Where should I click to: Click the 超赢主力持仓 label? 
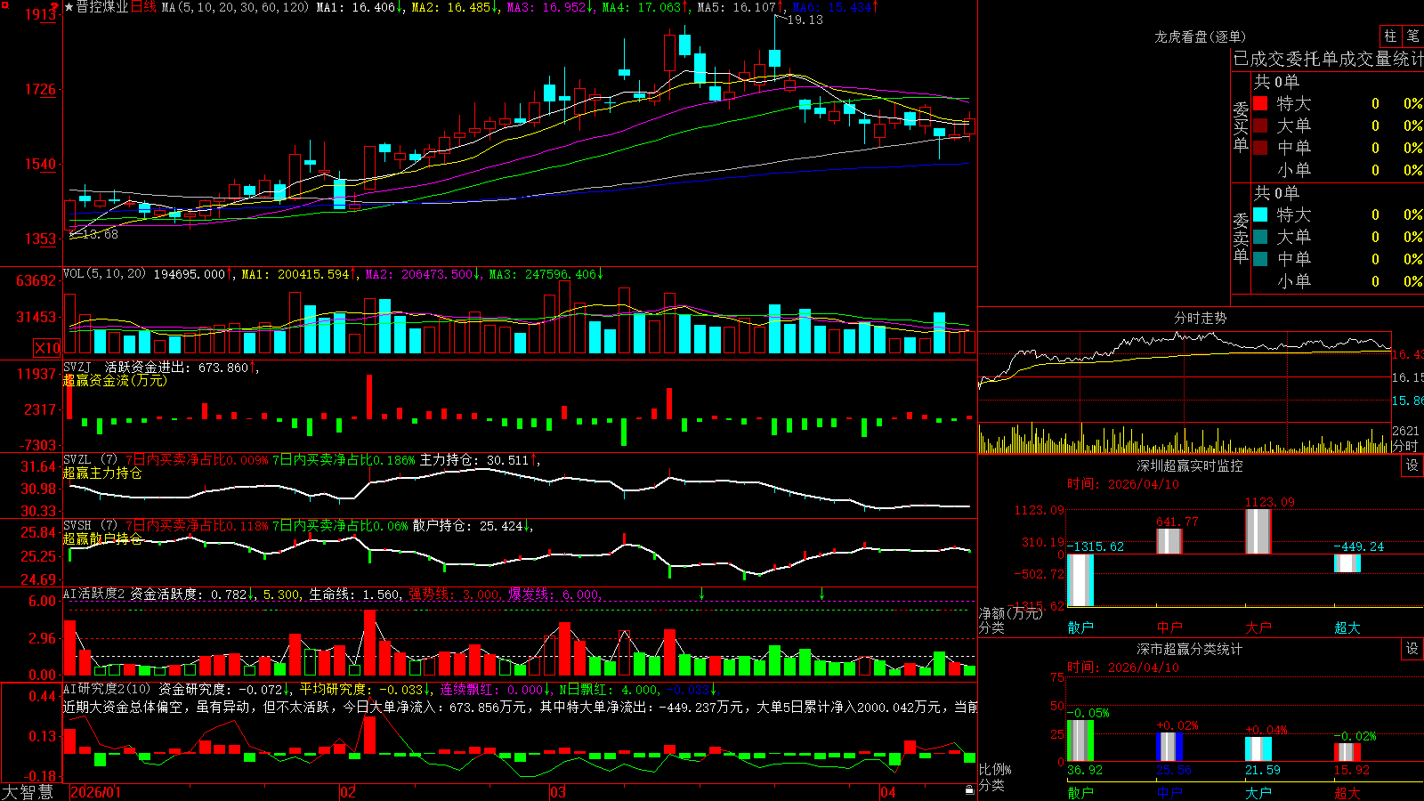(x=102, y=473)
